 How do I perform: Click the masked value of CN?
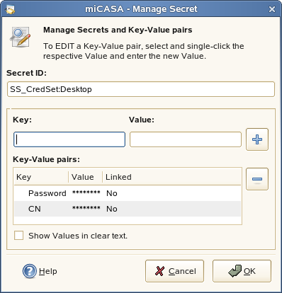86,208
